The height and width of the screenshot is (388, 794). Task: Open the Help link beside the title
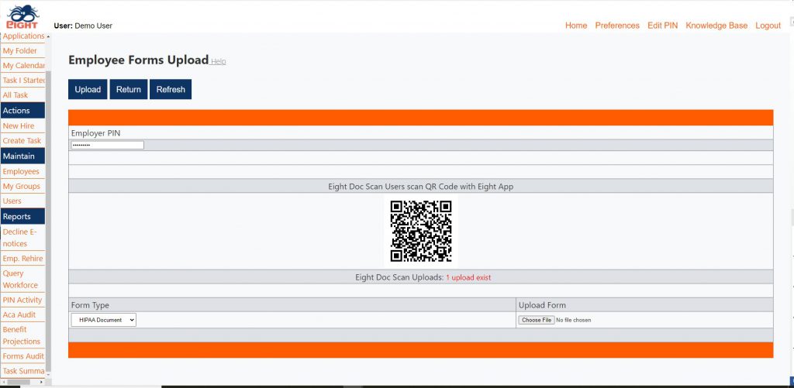coord(218,62)
